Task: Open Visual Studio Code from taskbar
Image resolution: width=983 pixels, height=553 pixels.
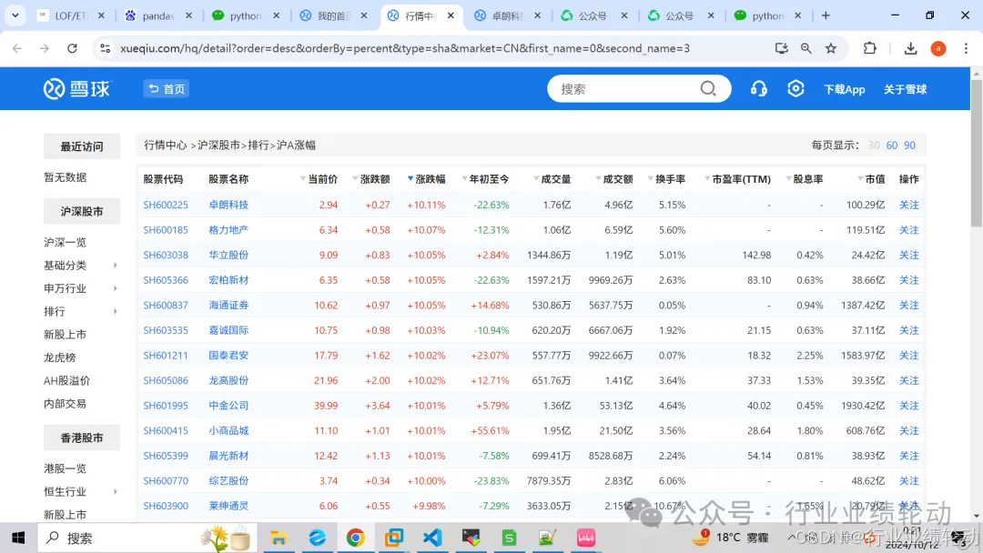Action: pos(432,538)
